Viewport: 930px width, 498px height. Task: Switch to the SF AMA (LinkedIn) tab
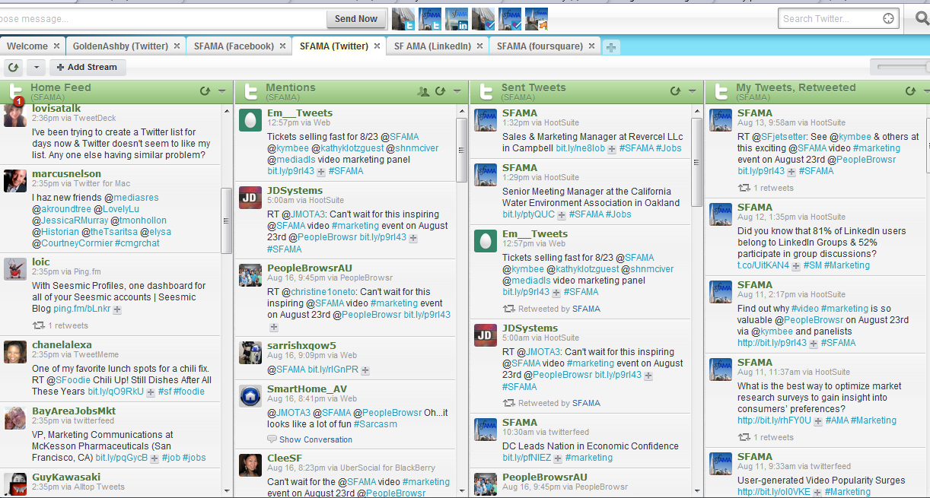pyautogui.click(x=432, y=46)
